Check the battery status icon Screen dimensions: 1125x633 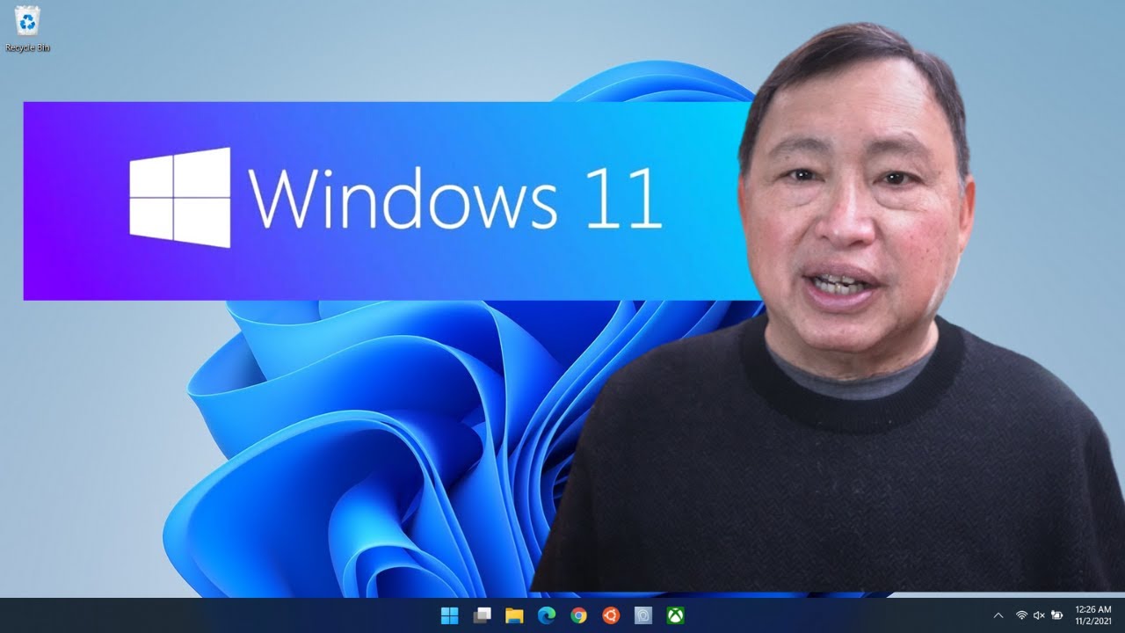1057,615
